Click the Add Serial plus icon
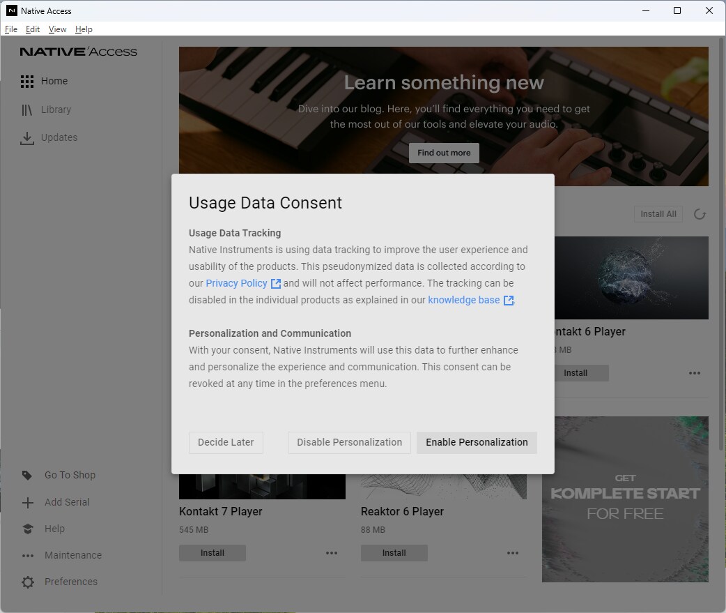 [27, 503]
